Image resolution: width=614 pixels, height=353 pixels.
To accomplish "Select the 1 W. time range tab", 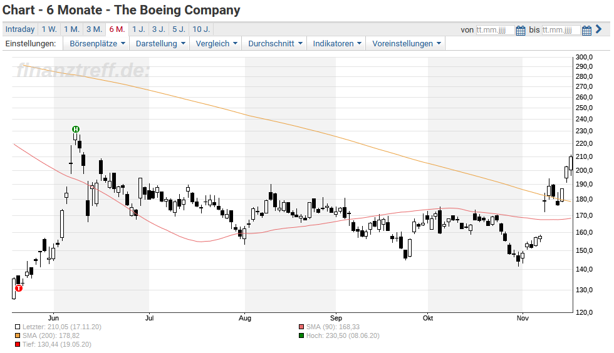I will [x=49, y=29].
